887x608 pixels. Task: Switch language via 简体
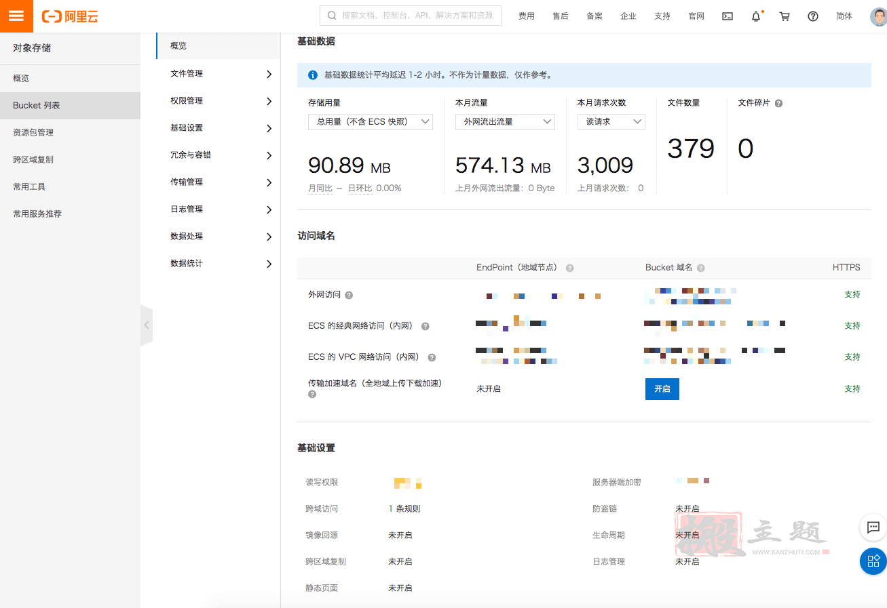pos(844,16)
